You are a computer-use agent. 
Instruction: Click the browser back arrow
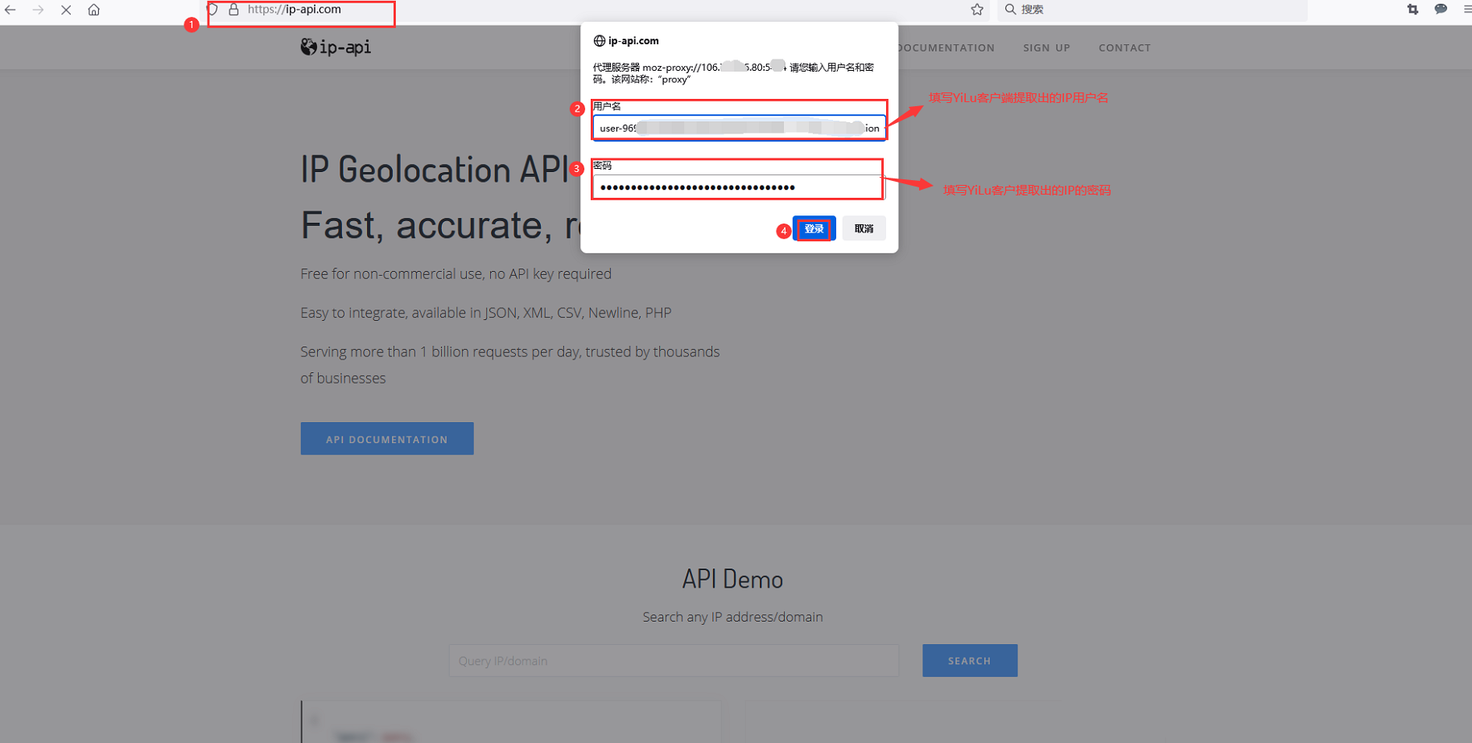point(10,10)
